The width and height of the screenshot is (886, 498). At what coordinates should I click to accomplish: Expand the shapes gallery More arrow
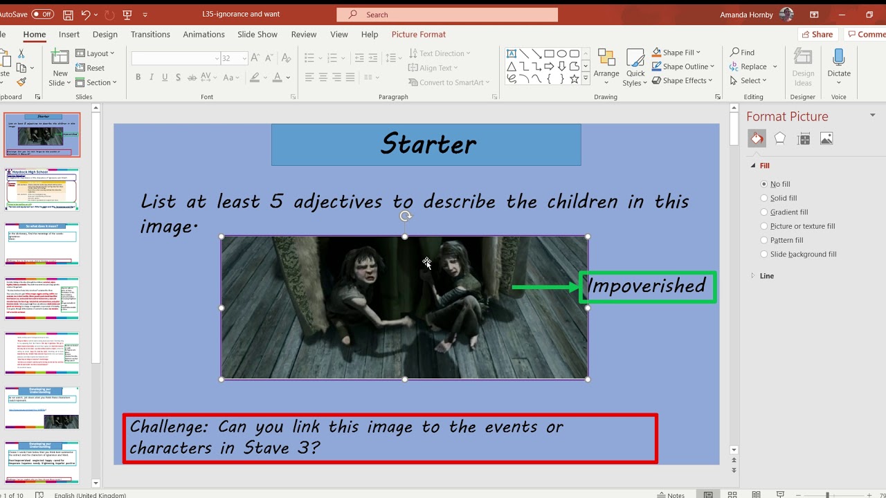[586, 80]
